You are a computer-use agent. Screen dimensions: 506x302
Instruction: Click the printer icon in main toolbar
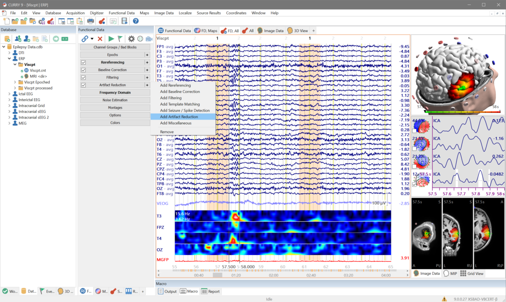click(91, 21)
